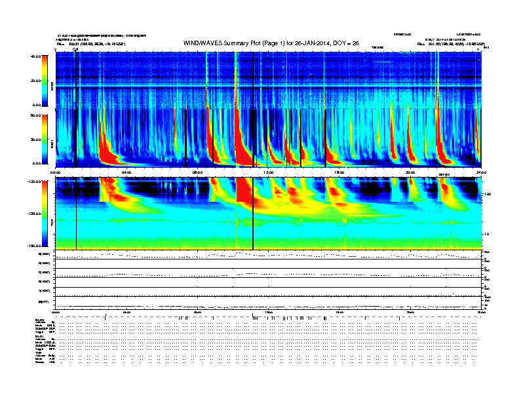Click the Cal marker label above RAD2 panel
519x401 pixels.
point(75,49)
